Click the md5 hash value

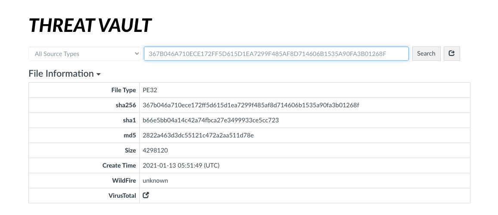pyautogui.click(x=198, y=135)
